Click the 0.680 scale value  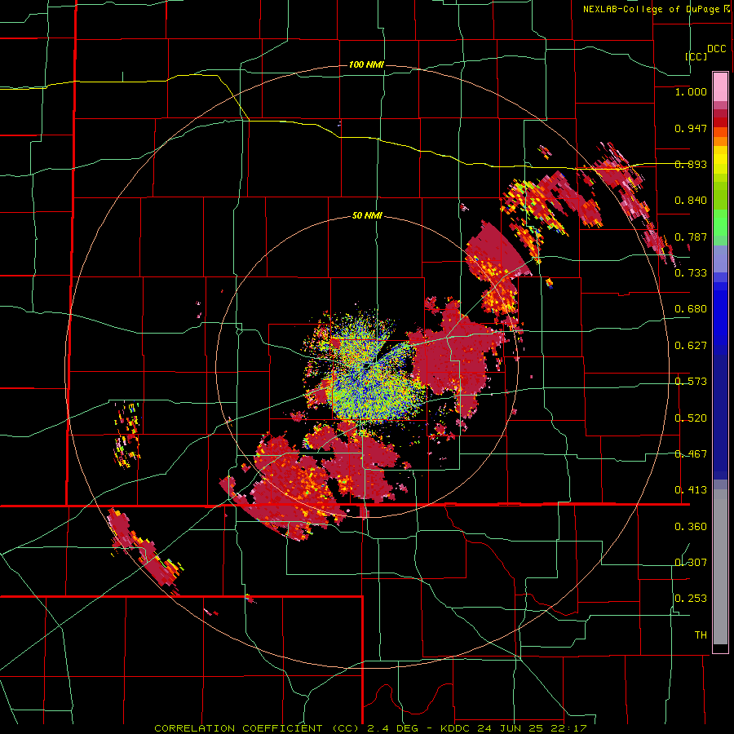coord(691,309)
